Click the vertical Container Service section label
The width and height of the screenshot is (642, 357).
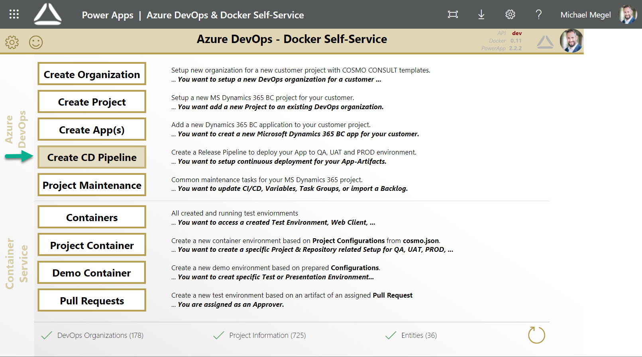click(17, 264)
